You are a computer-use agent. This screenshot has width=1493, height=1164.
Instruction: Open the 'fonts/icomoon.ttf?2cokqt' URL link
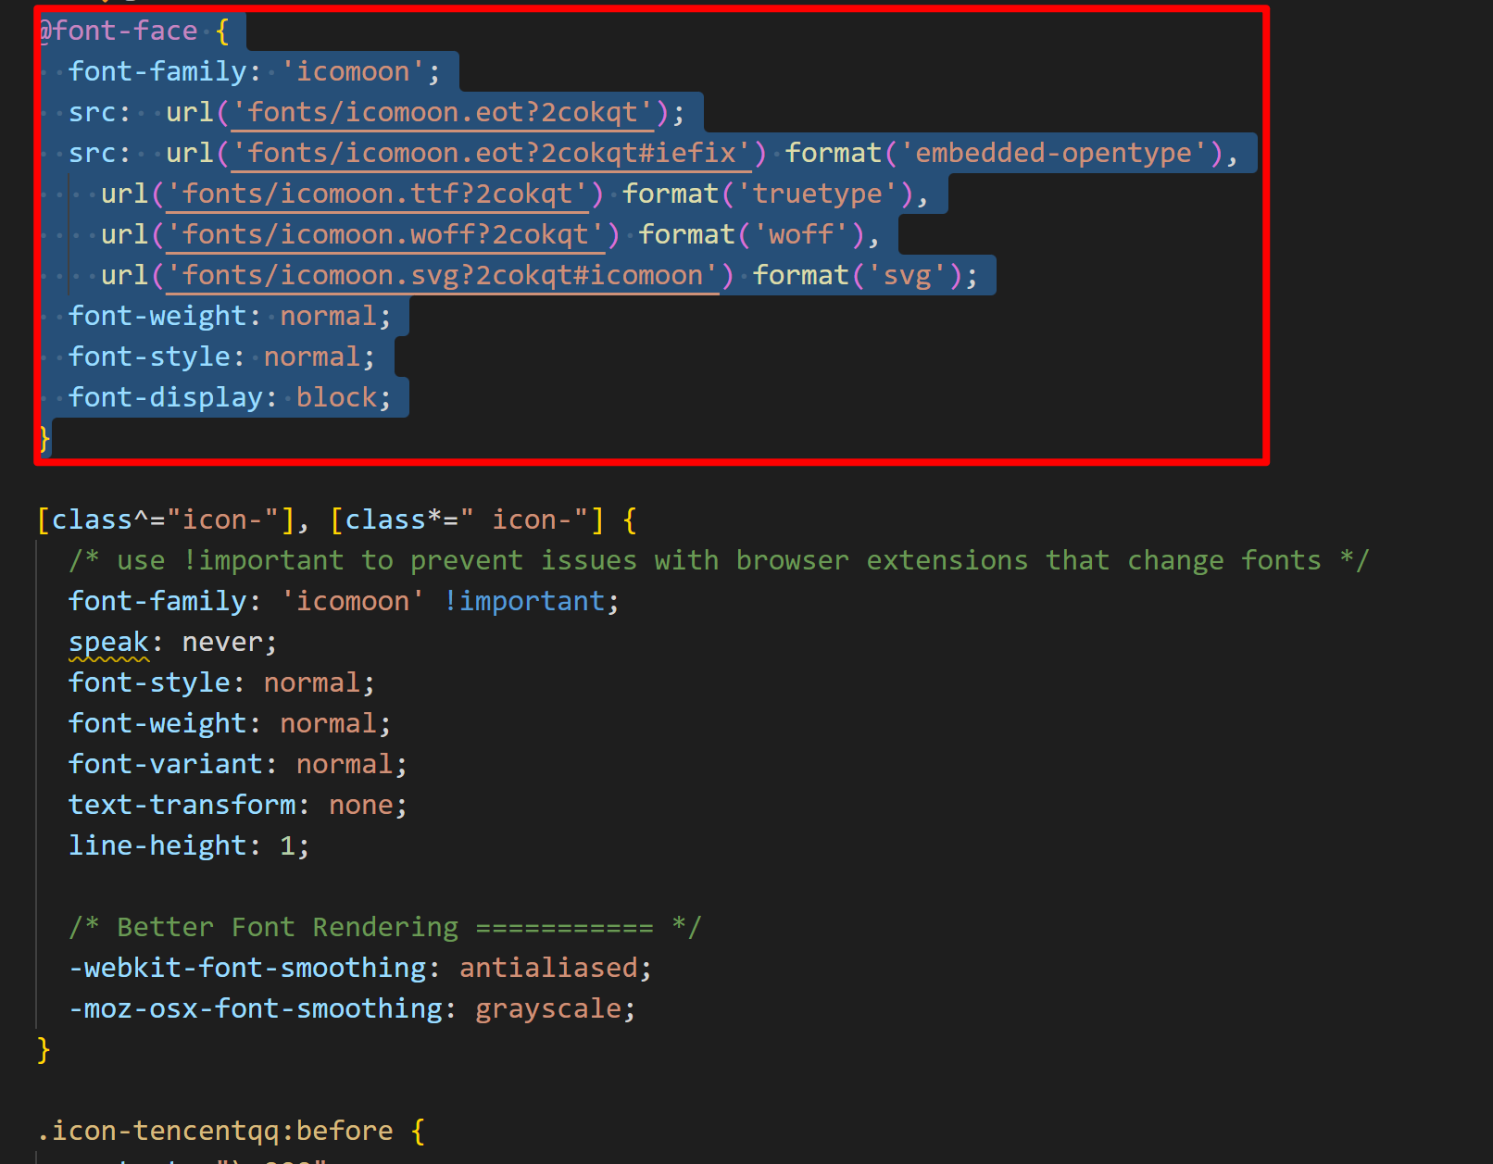[x=378, y=194]
